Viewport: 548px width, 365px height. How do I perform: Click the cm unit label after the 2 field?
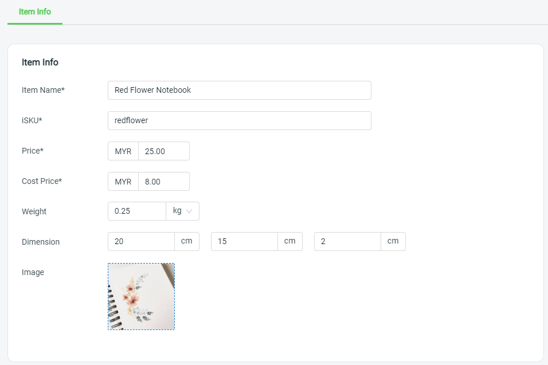click(393, 241)
